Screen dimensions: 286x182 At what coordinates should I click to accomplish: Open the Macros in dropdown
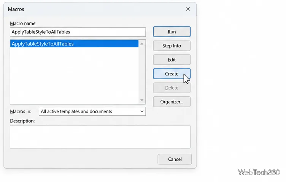tap(92, 111)
